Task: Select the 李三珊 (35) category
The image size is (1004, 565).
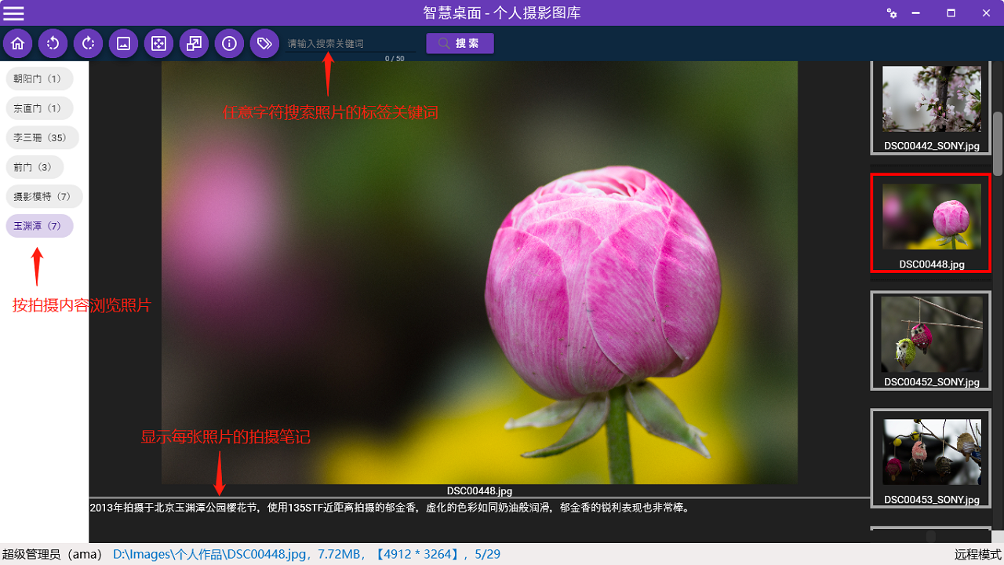Action: point(42,137)
